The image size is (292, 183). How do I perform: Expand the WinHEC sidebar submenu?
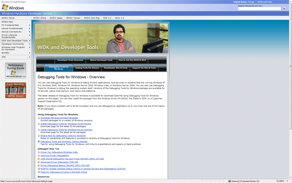point(30,53)
